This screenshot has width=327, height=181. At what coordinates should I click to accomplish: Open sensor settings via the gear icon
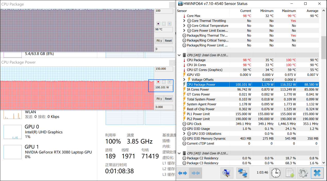303,173
